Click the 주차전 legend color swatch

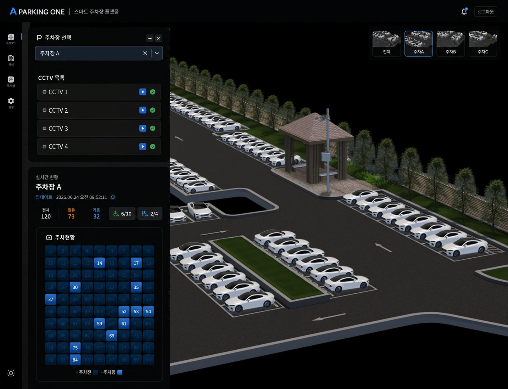(95, 372)
